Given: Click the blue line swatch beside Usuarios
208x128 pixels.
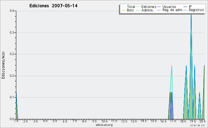Looking at the screenshot, I should 159,7.
